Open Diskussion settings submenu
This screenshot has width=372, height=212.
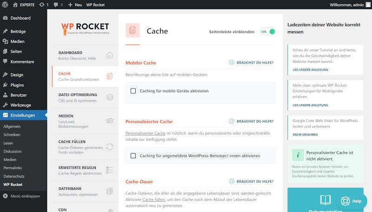(x=13, y=151)
